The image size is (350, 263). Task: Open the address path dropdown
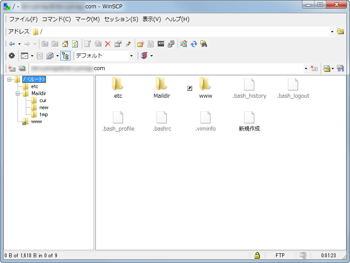click(x=332, y=32)
